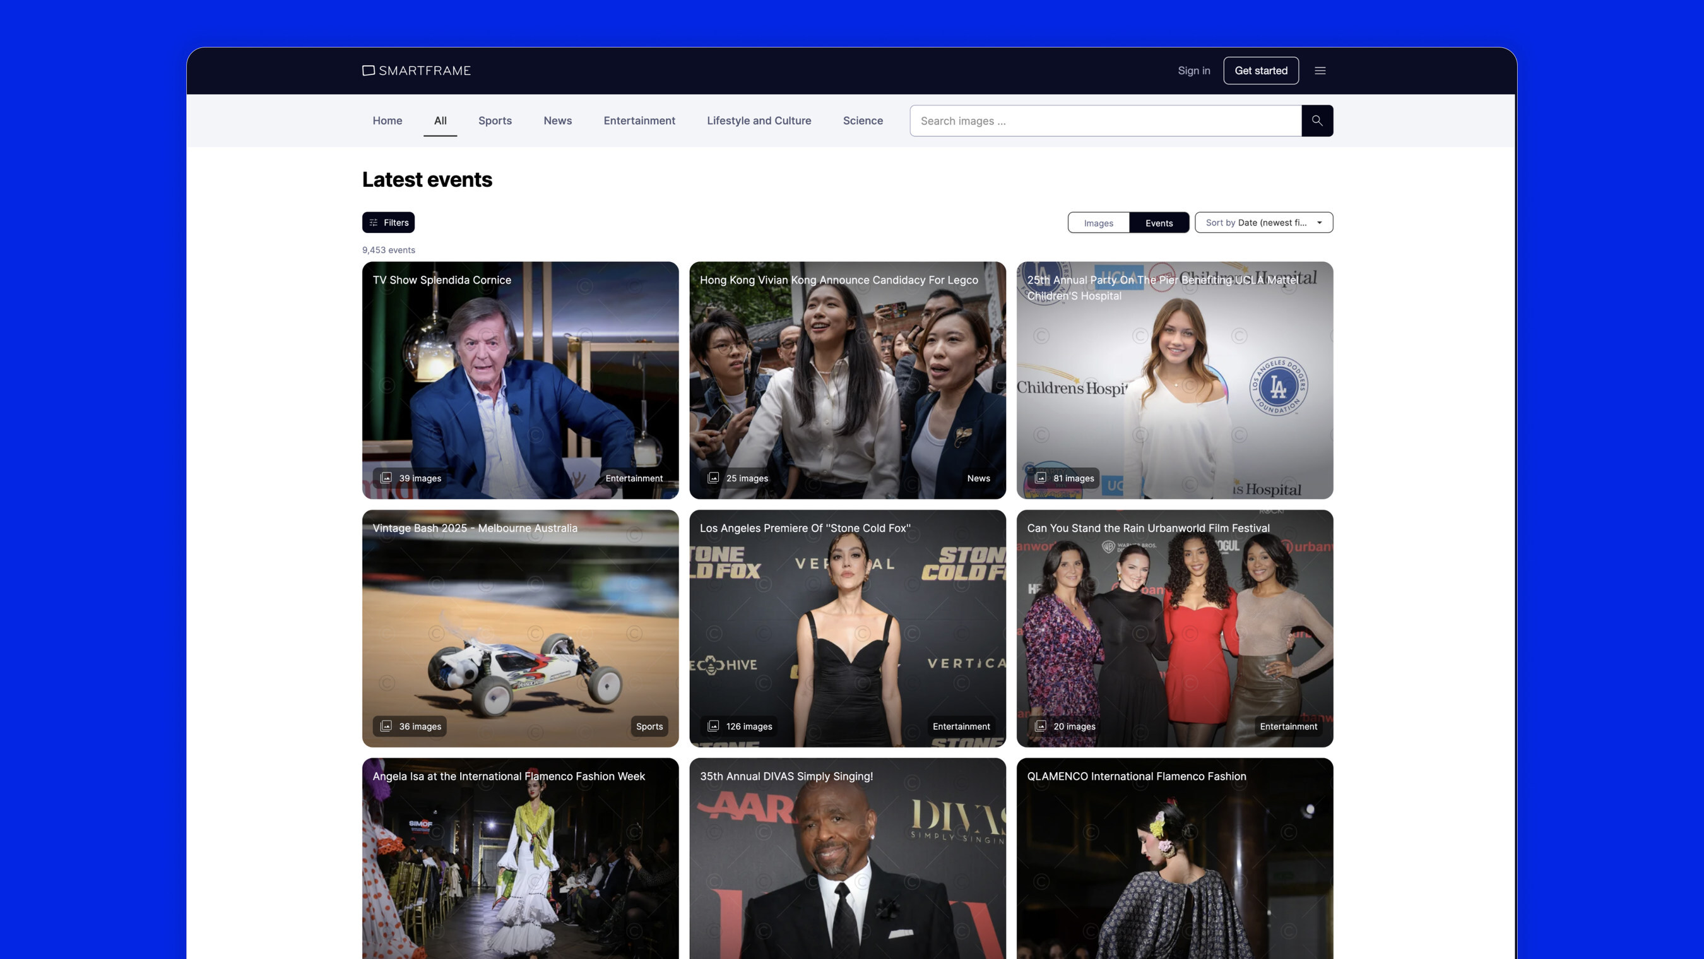Viewport: 1704px width, 959px height.
Task: Click Entertainment tag on TV Show Splendida Cornice
Action: tap(633, 478)
